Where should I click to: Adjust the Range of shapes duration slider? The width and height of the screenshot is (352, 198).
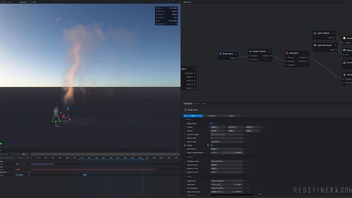coord(227,153)
